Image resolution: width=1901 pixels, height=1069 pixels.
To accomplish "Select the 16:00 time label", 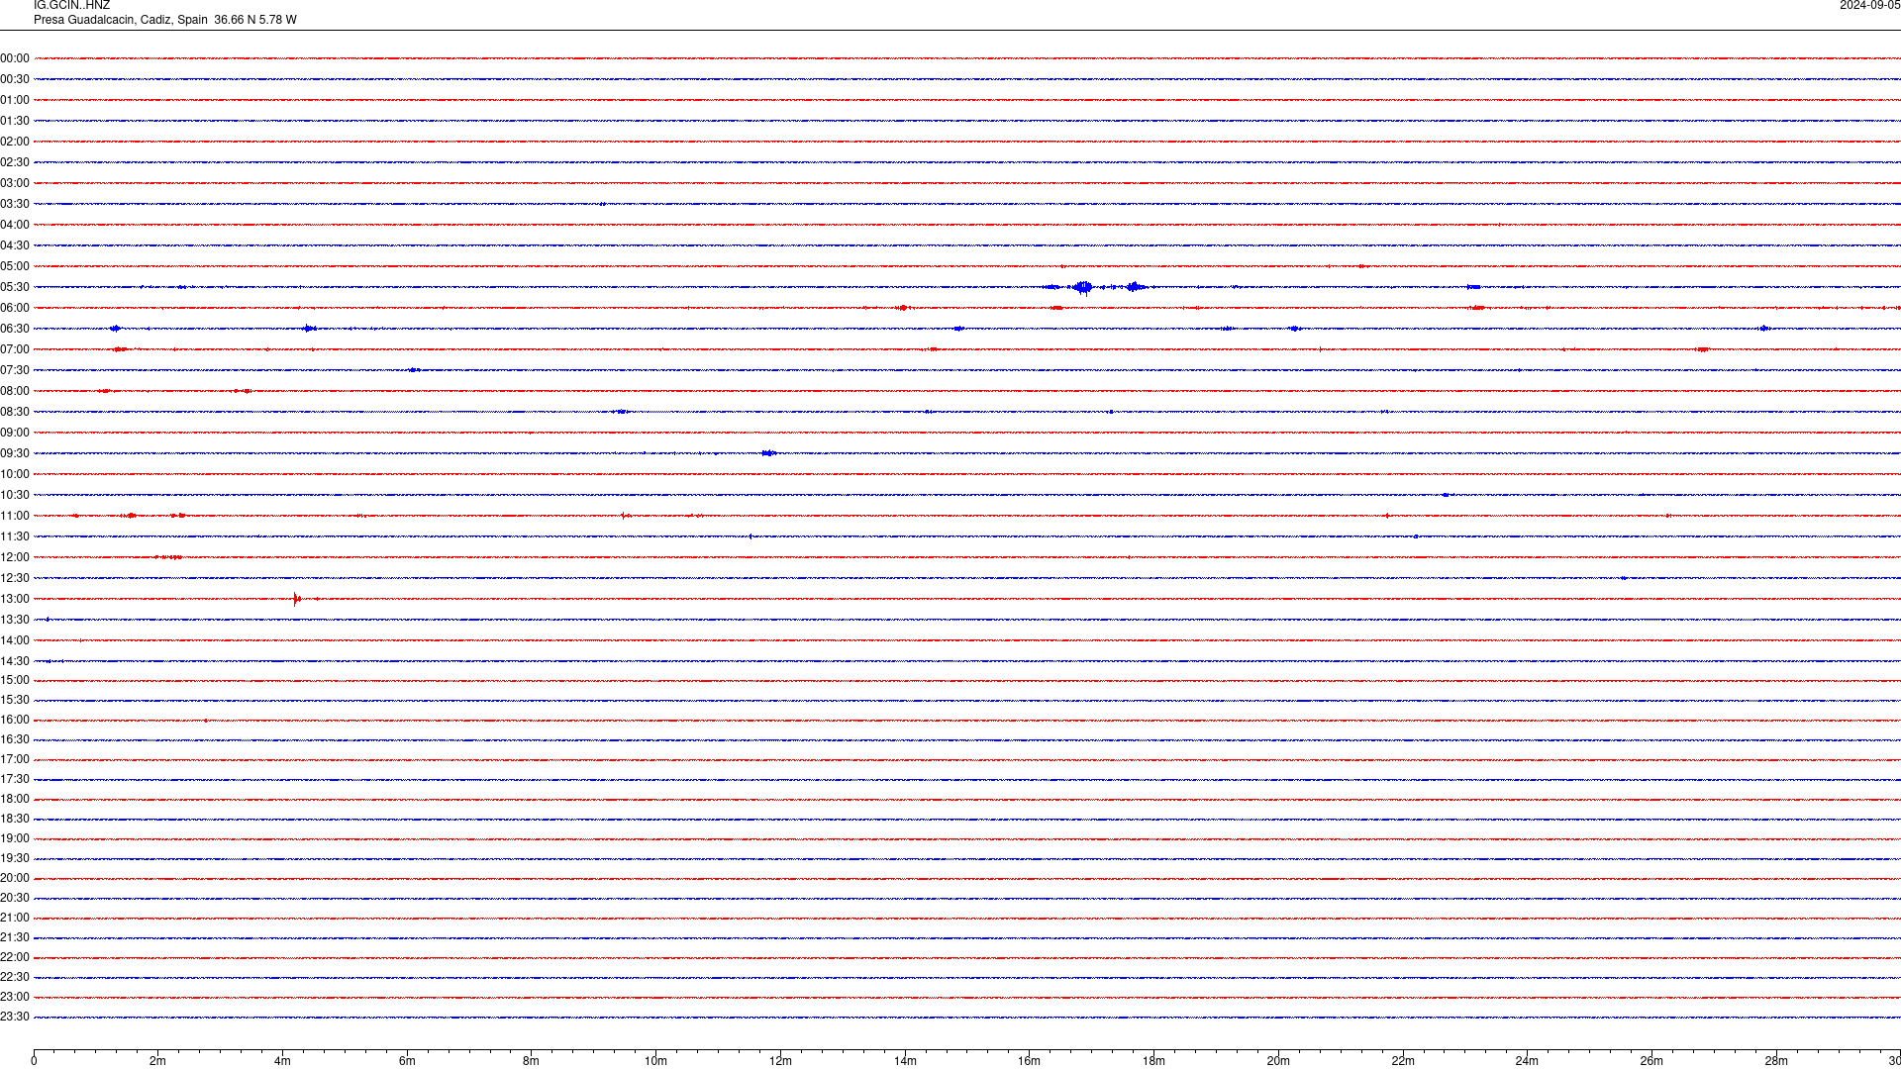I will [15, 720].
